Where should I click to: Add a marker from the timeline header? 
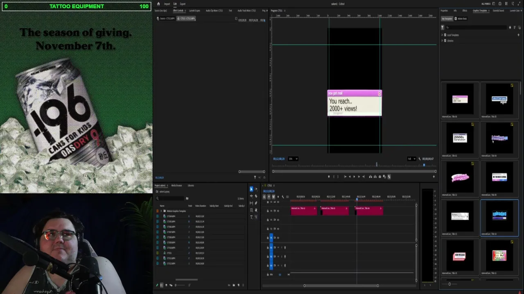278,197
